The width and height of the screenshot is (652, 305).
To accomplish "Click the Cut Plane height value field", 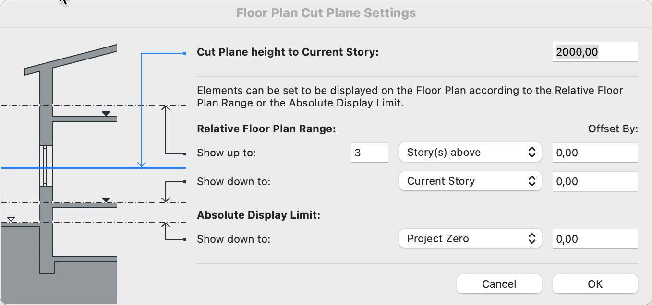I will click(x=595, y=52).
